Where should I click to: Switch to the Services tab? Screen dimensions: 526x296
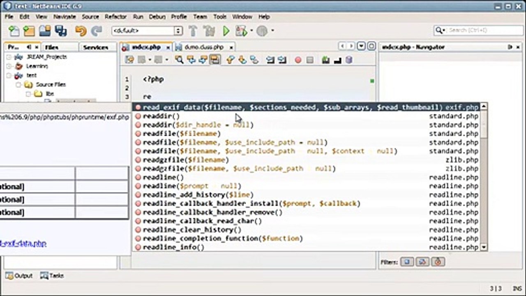coord(95,47)
